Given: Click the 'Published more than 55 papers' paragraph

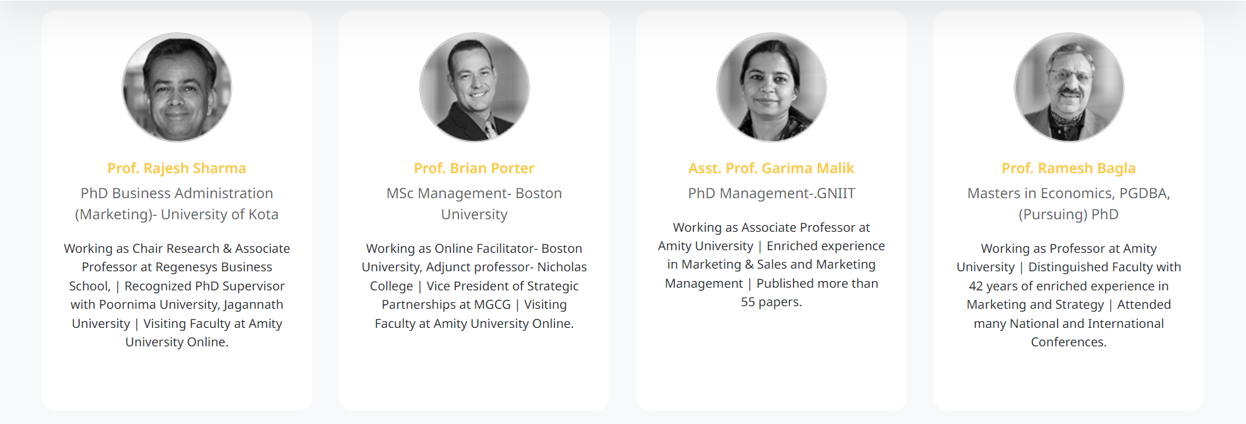Looking at the screenshot, I should click(x=771, y=265).
